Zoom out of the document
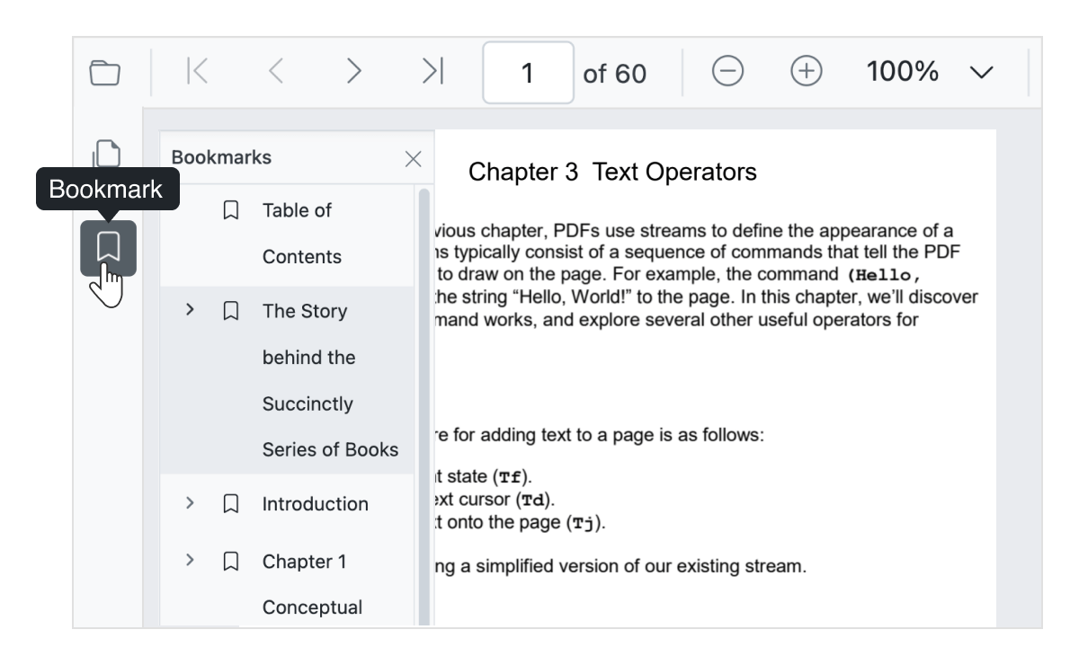This screenshot has height=665, width=1079. pos(730,72)
